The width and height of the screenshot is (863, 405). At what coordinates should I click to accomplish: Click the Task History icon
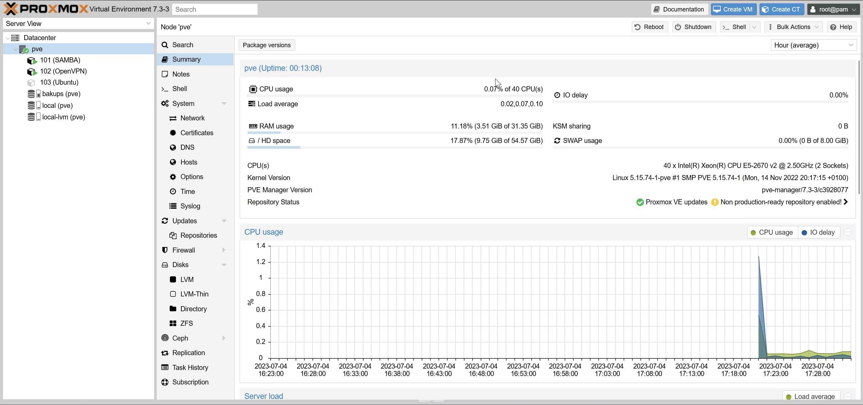click(165, 368)
